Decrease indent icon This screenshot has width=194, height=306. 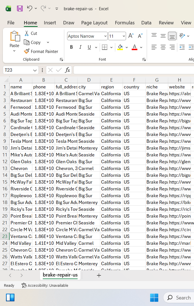point(182,47)
